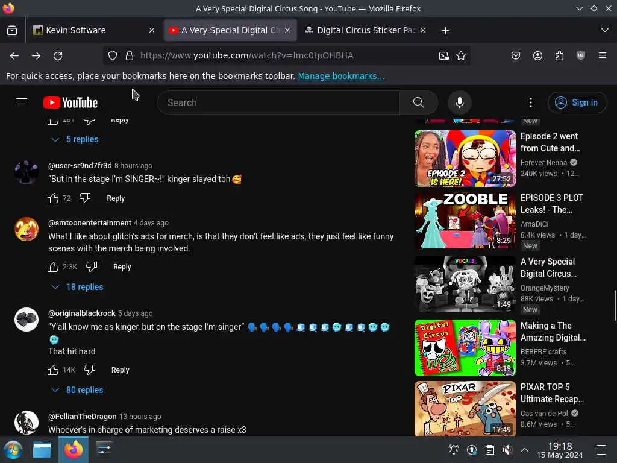Go to the YouTube home logo
617x463 pixels.
[x=70, y=102]
